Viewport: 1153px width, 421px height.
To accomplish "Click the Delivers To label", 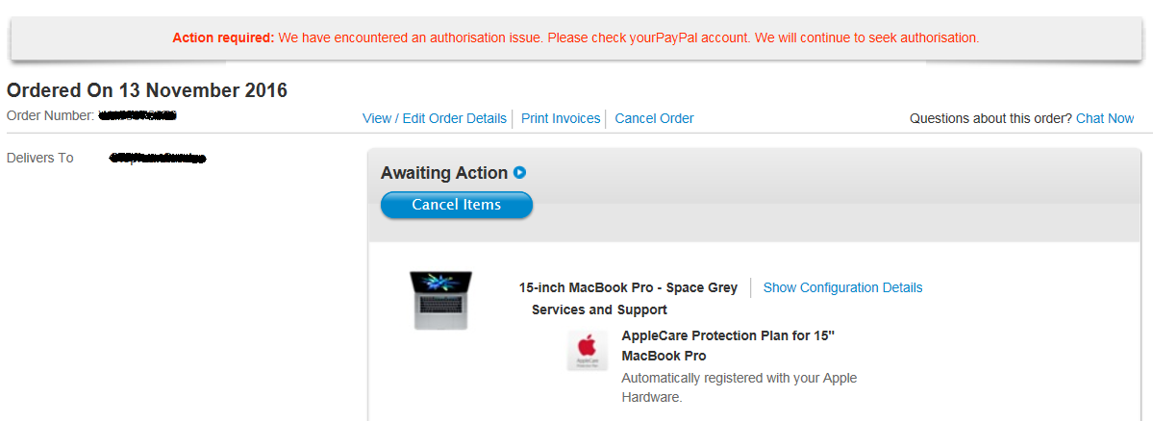I will (x=39, y=158).
